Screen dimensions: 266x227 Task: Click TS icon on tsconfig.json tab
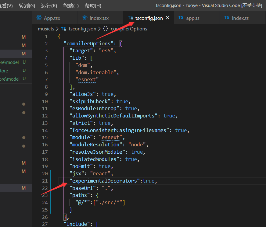131,18
